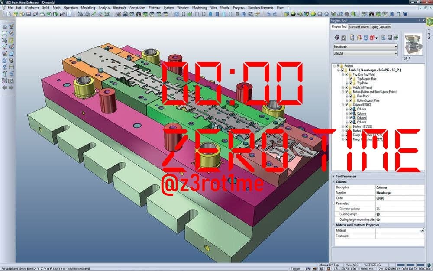Click WERKZEUG layer label in status bar

pos(372,265)
